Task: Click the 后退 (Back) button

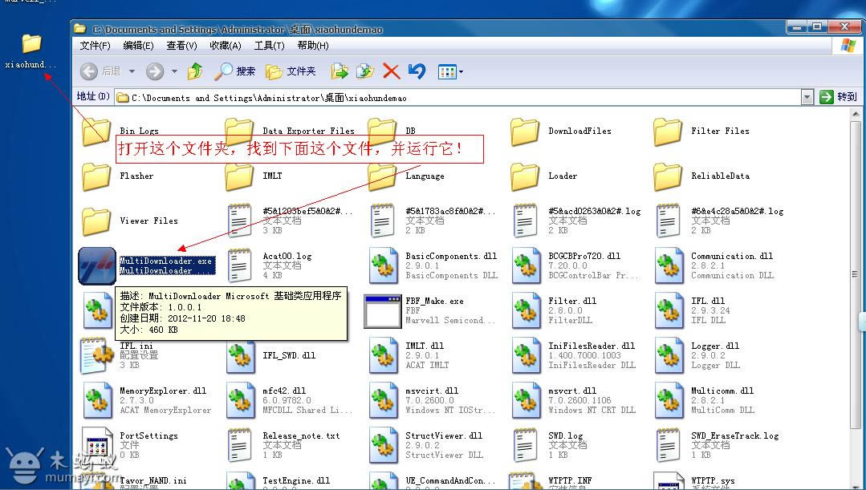Action: coord(101,71)
